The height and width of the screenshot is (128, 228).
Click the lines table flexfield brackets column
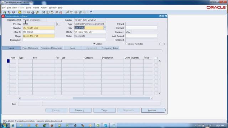[156, 58]
